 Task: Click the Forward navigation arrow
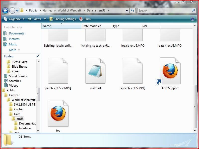click(x=12, y=11)
